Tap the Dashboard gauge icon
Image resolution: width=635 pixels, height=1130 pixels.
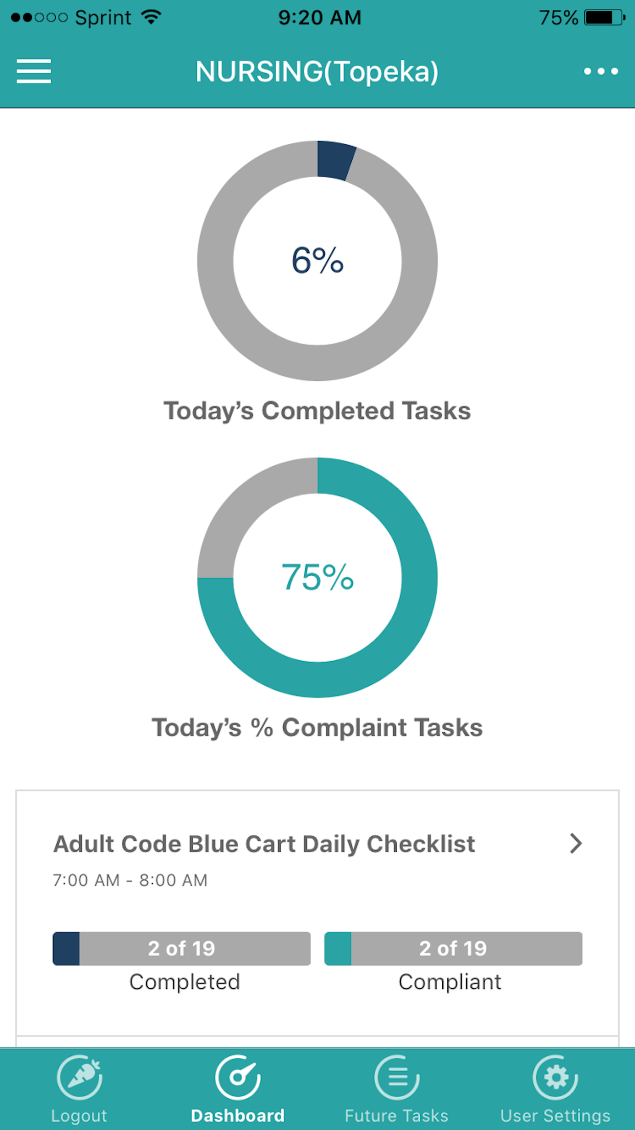238,1077
